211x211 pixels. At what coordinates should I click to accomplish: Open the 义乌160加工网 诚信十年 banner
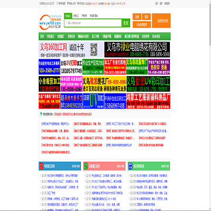pos(71,50)
